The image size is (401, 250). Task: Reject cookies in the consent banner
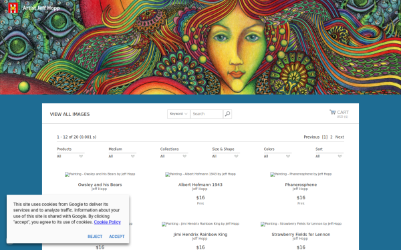[95, 237]
